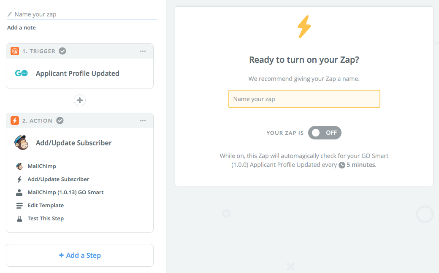
Task: Click the large MailChimp monkey logo
Action: pyautogui.click(x=22, y=142)
